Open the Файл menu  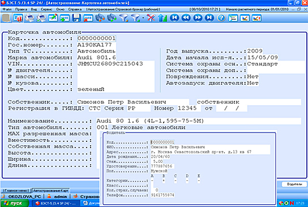[7, 9]
